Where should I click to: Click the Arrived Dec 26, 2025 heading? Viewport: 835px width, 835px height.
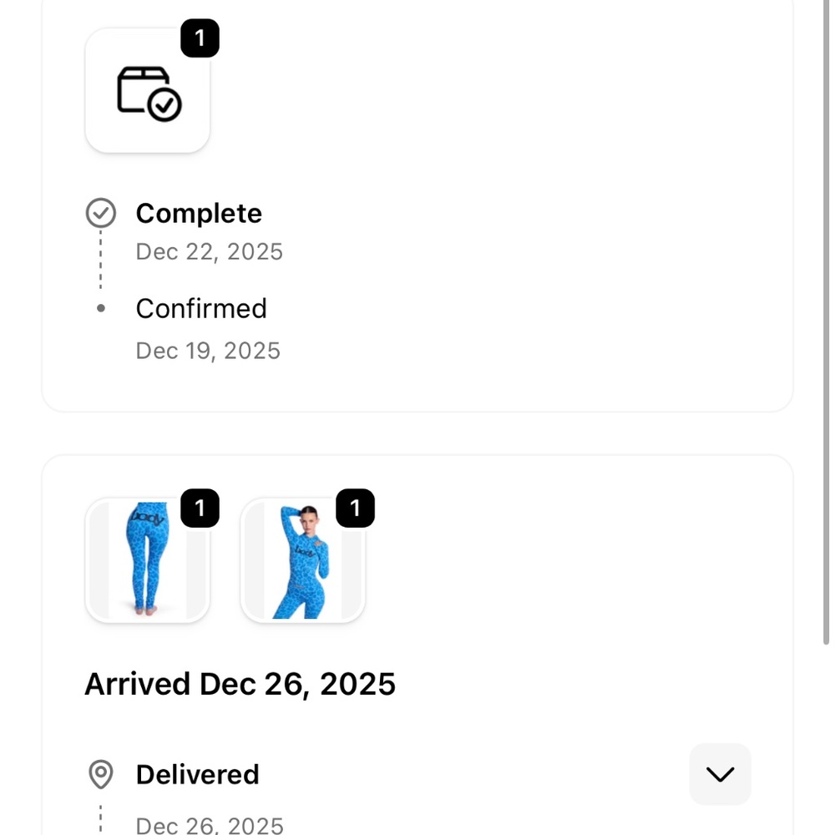point(240,684)
